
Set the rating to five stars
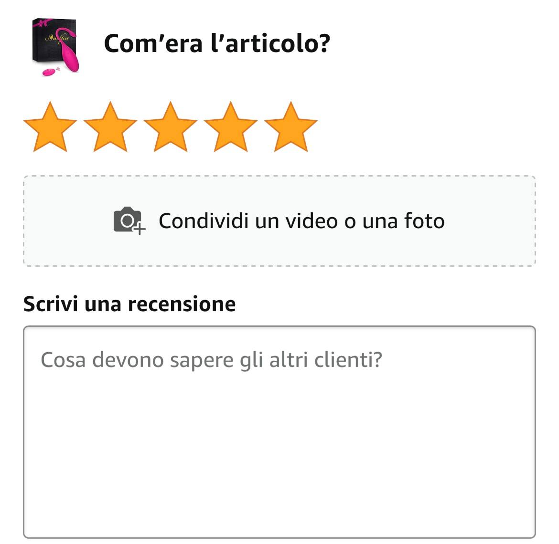291,127
